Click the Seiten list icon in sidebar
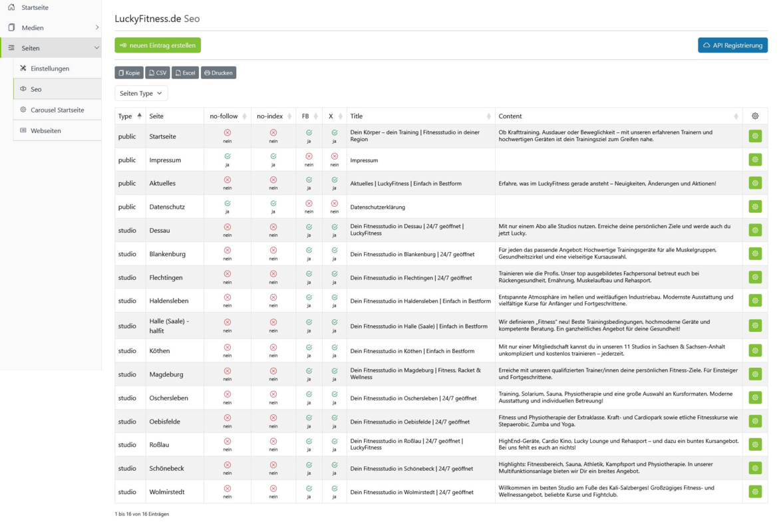Image resolution: width=781 pixels, height=532 pixels. [11, 48]
